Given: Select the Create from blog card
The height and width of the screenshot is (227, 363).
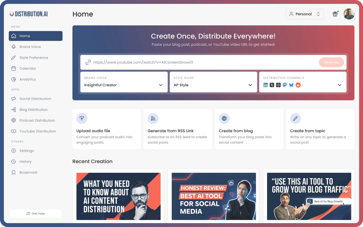Looking at the screenshot, I should click(x=249, y=129).
